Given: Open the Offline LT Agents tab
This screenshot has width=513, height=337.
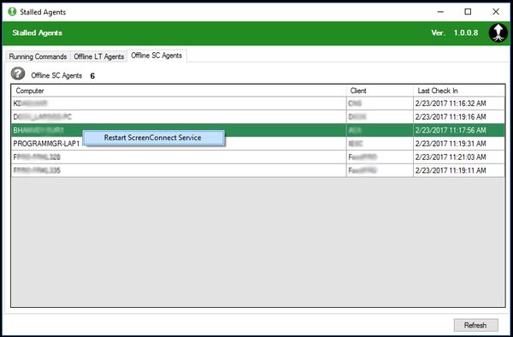Looking at the screenshot, I should 99,56.
